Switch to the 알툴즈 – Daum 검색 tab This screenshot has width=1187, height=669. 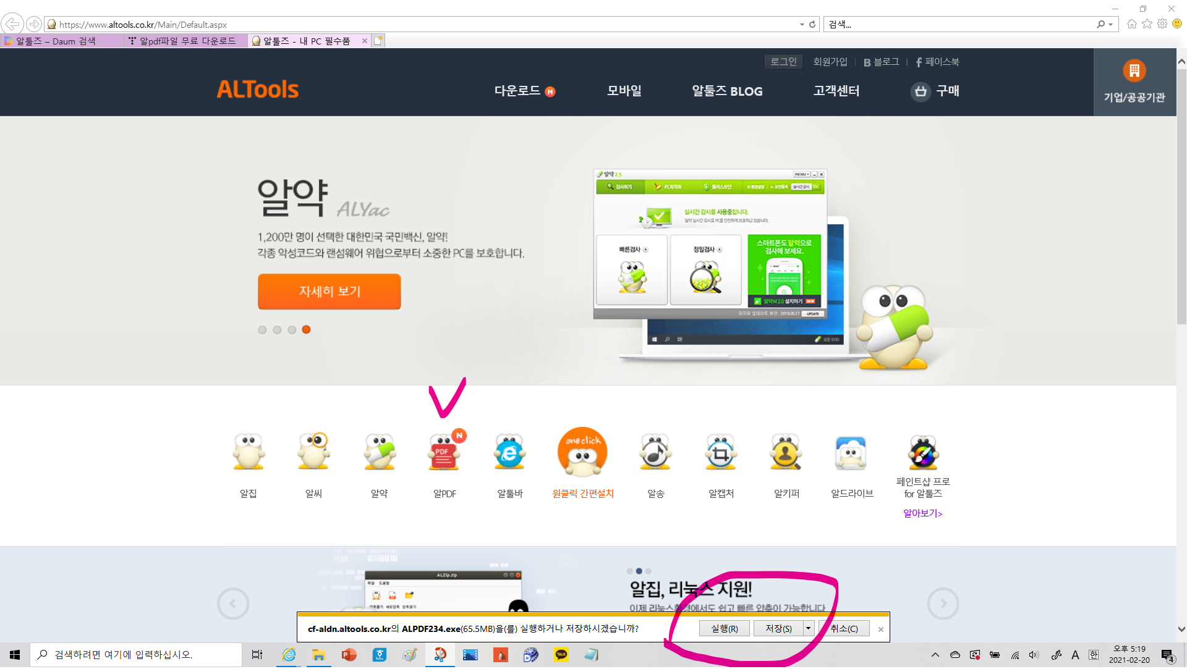pos(56,41)
